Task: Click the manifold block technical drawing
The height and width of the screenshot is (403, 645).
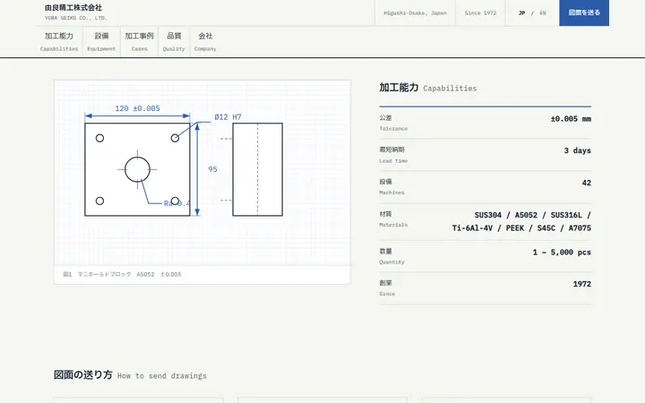Action: tap(202, 173)
